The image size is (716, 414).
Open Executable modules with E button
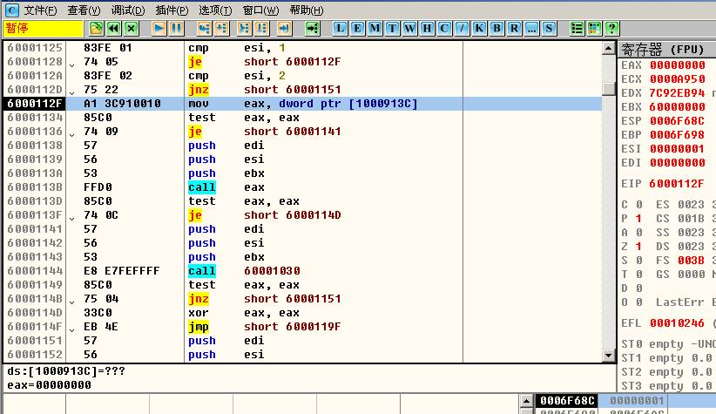tap(357, 29)
